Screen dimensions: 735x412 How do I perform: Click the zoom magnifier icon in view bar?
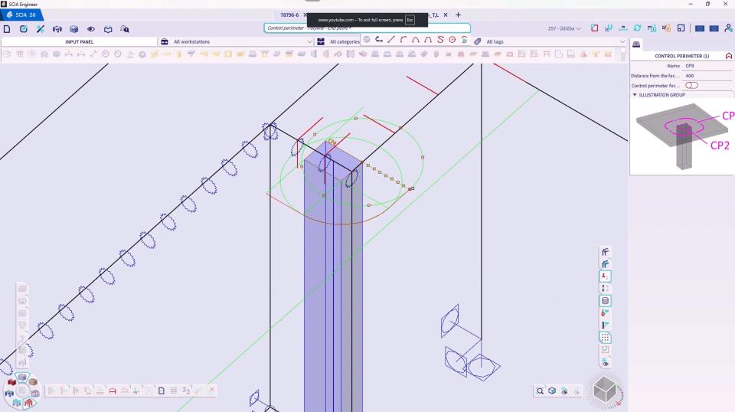540,391
